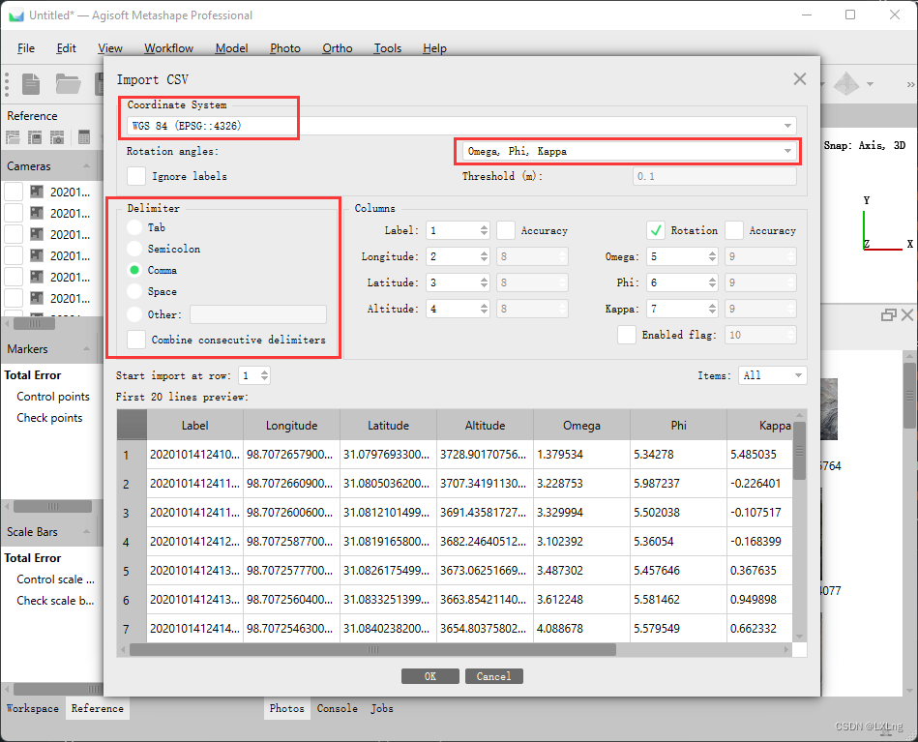Click the Export reference icon in Reference pane
This screenshot has height=742, width=918.
click(x=35, y=137)
